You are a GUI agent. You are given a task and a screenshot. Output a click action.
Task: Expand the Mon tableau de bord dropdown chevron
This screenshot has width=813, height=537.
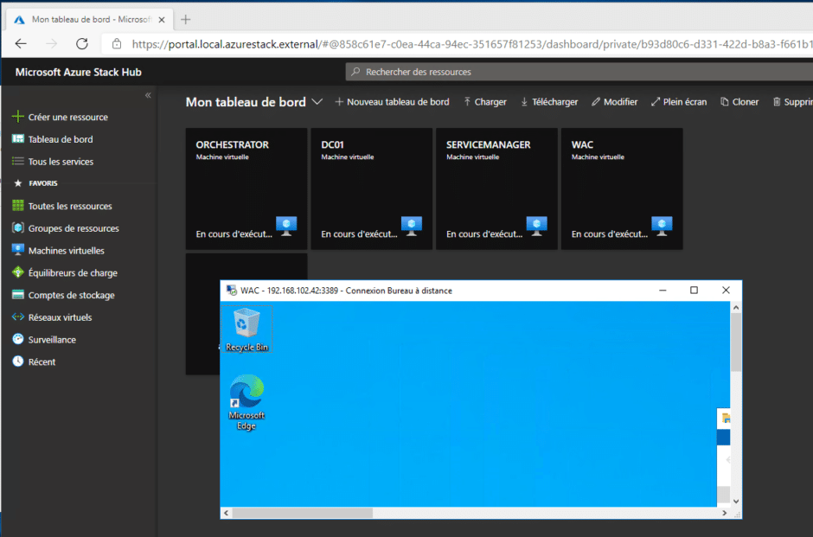click(317, 102)
